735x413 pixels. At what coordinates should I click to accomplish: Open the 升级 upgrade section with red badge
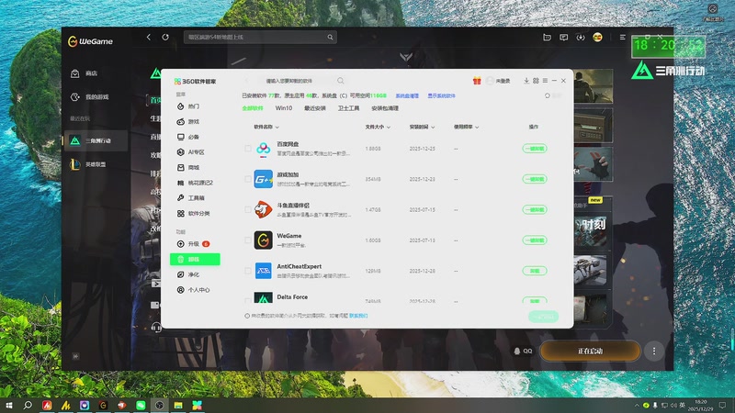coord(193,244)
